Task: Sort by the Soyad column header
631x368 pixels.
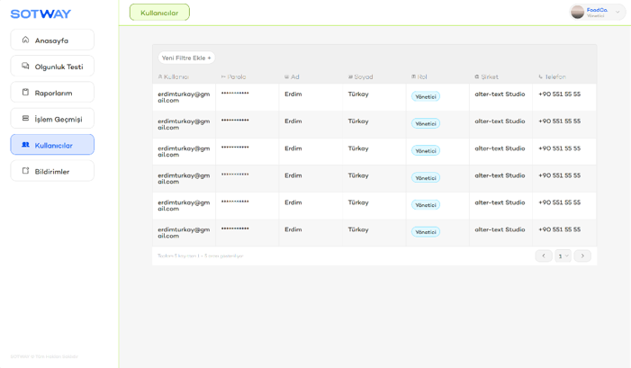Action: (360, 76)
